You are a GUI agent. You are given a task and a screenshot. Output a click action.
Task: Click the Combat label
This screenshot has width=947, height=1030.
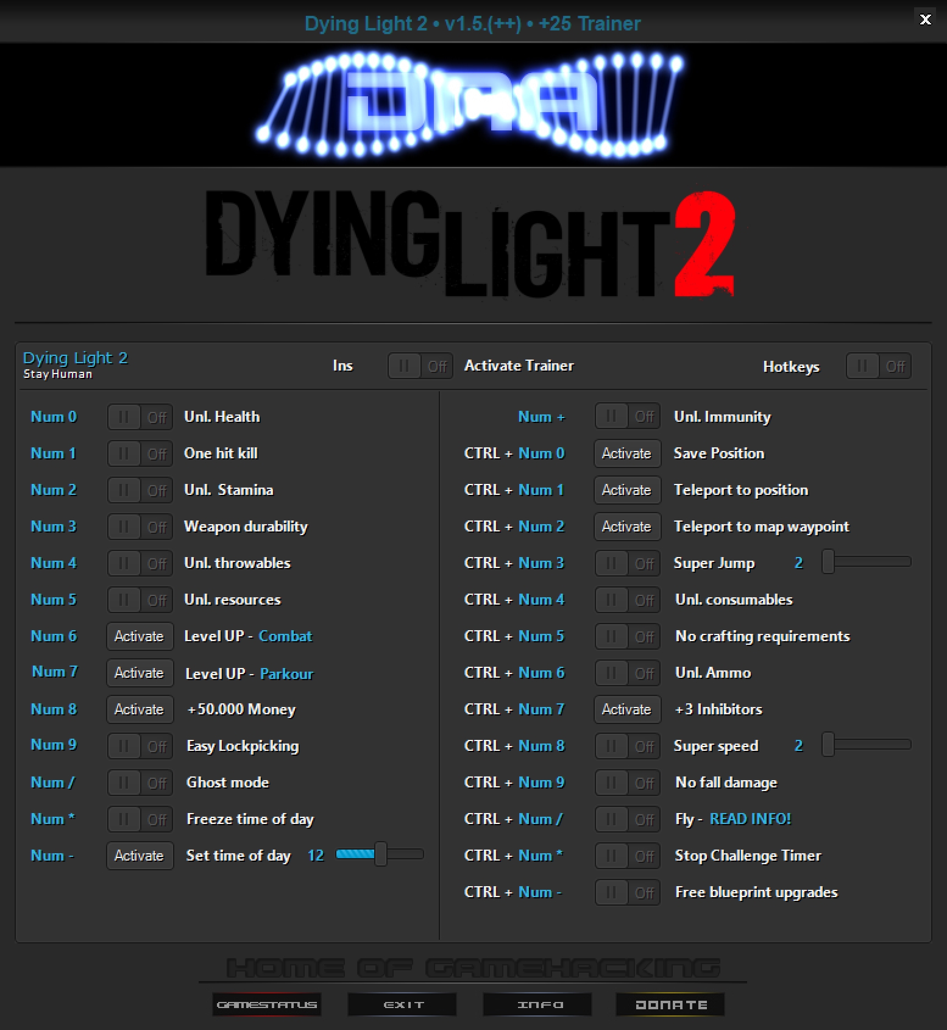click(x=285, y=636)
